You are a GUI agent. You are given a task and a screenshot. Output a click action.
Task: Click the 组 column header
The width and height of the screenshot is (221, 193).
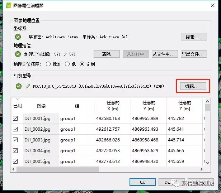77,106
